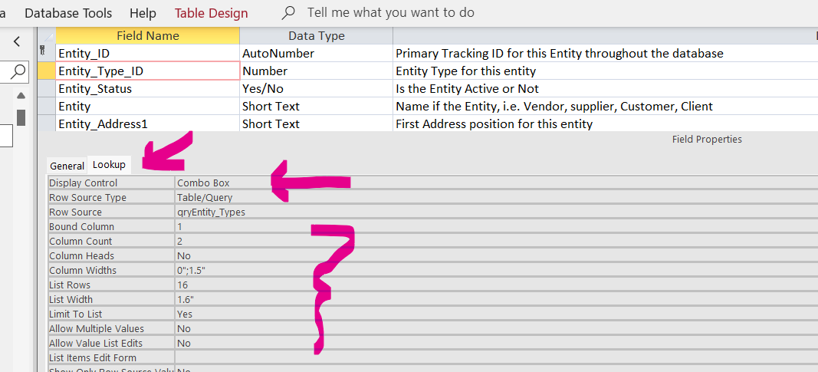
Task: Open the Database Tools ribbon tab
Action: click(68, 13)
